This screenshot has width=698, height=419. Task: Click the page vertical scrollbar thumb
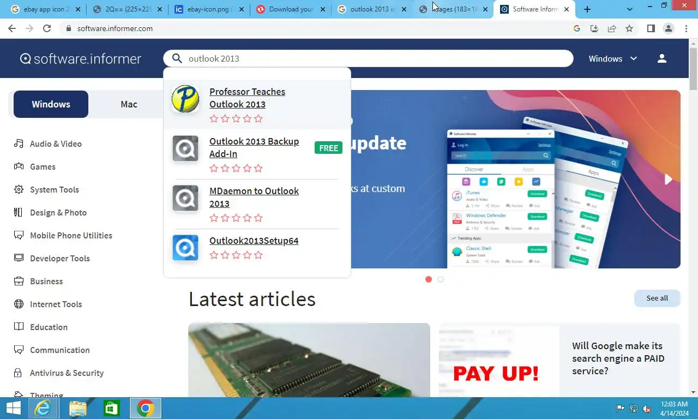click(693, 68)
